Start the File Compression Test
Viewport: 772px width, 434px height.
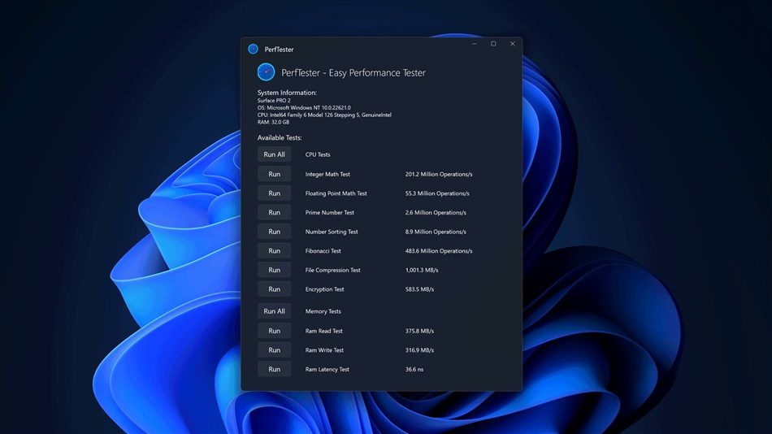click(x=274, y=270)
